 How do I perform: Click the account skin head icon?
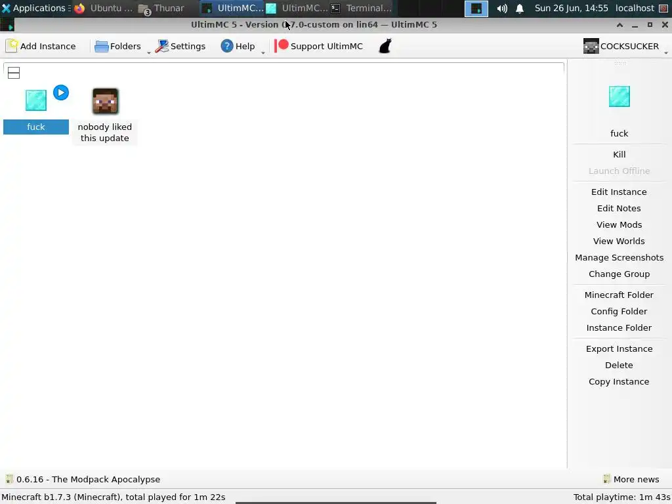591,46
